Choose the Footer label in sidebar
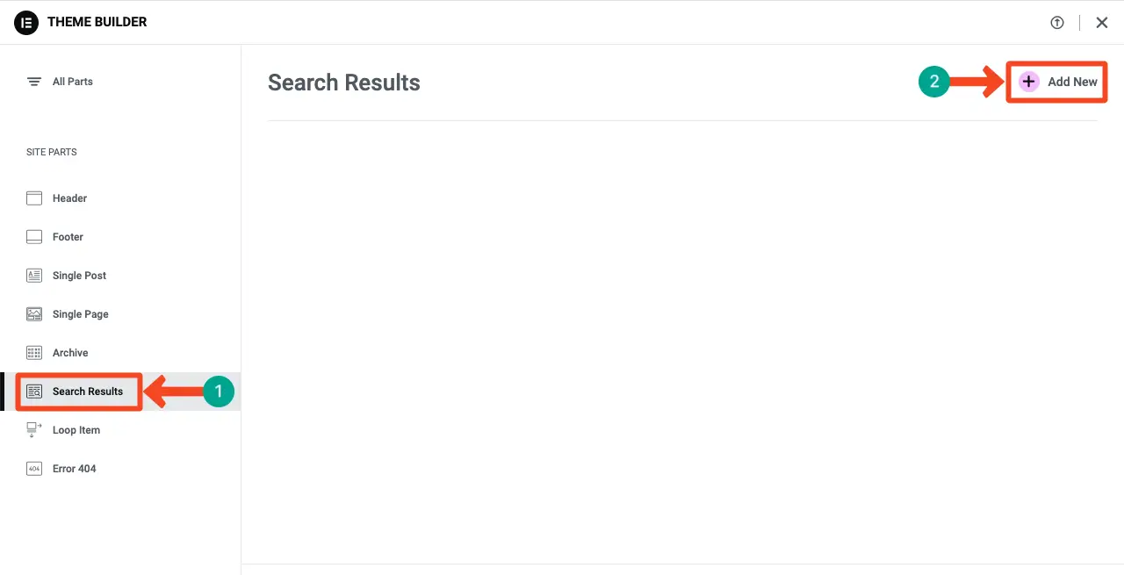The height and width of the screenshot is (575, 1124). click(68, 237)
